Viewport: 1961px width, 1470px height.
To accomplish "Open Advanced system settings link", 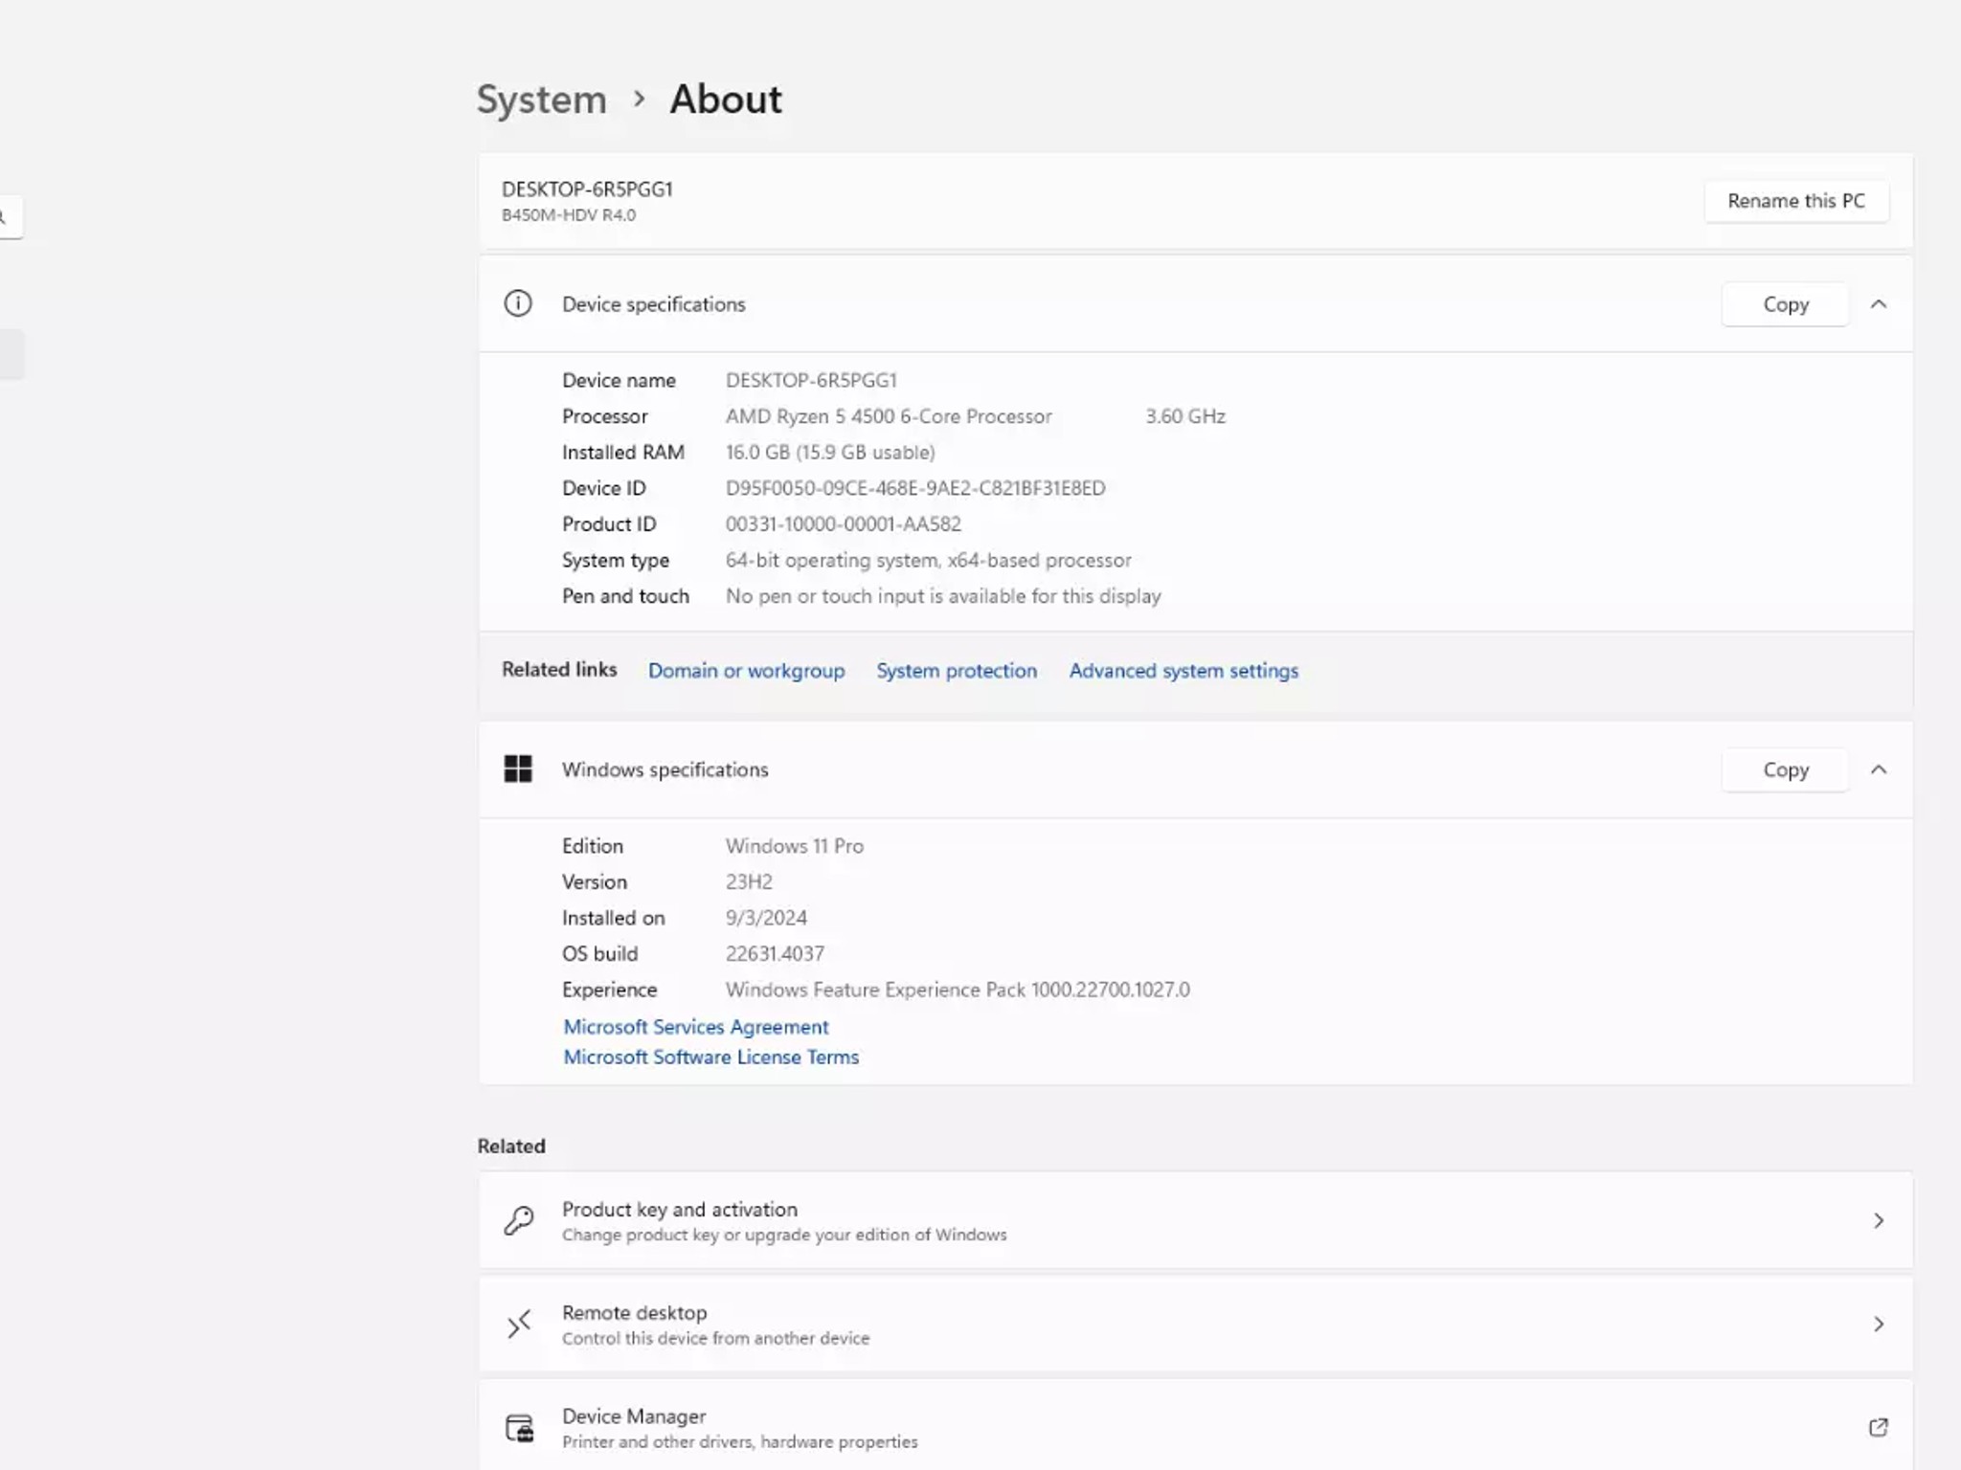I will coord(1183,670).
